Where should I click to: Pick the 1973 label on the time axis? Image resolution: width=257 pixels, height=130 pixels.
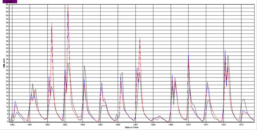click(x=241, y=125)
